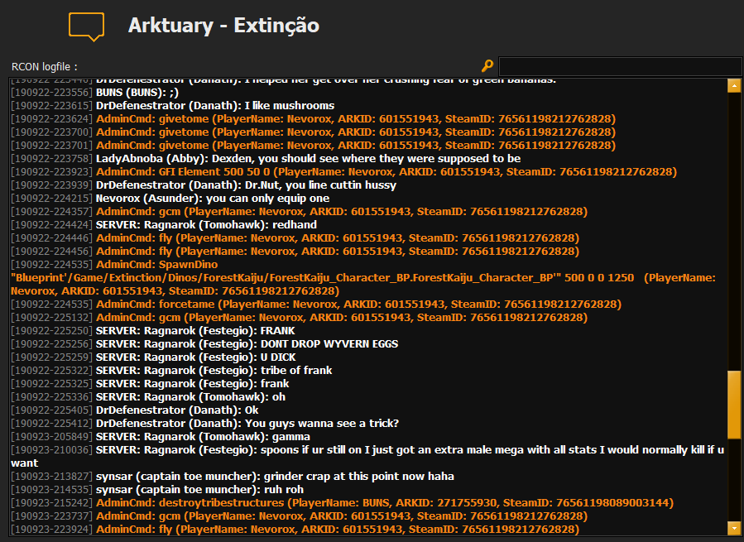Focus the log filter input field
Screen dimensions: 744x542
pyautogui.click(x=620, y=66)
